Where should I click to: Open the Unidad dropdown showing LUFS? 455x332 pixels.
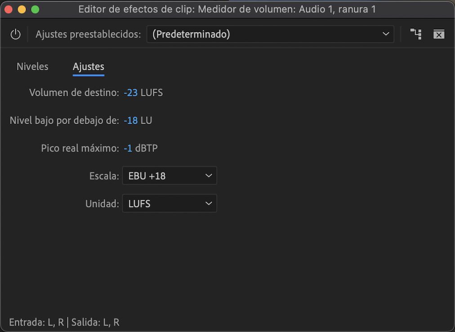[x=169, y=203]
